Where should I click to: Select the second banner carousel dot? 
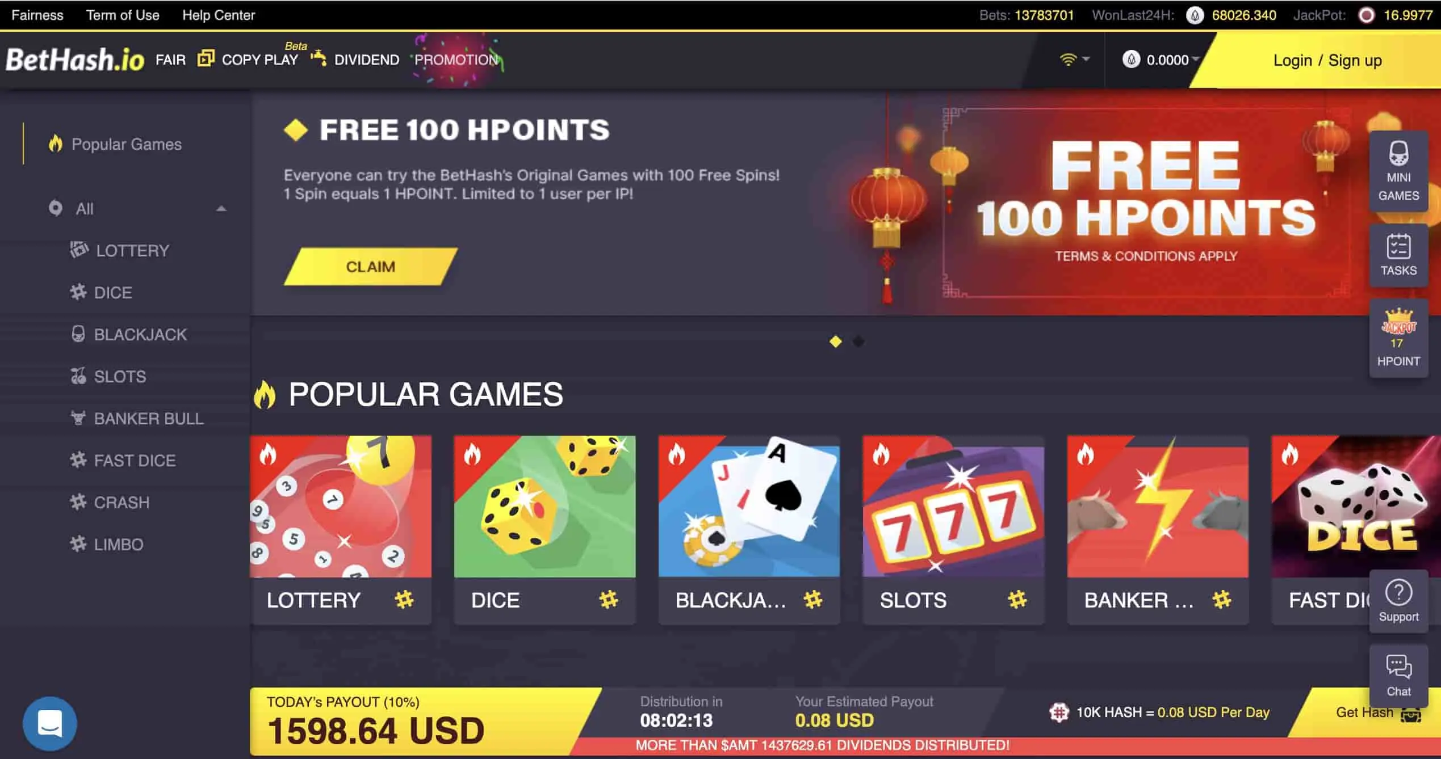pyautogui.click(x=858, y=341)
